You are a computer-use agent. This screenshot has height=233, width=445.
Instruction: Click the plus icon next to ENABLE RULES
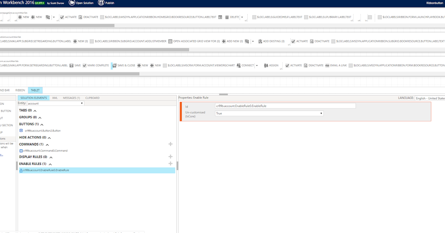171,163
